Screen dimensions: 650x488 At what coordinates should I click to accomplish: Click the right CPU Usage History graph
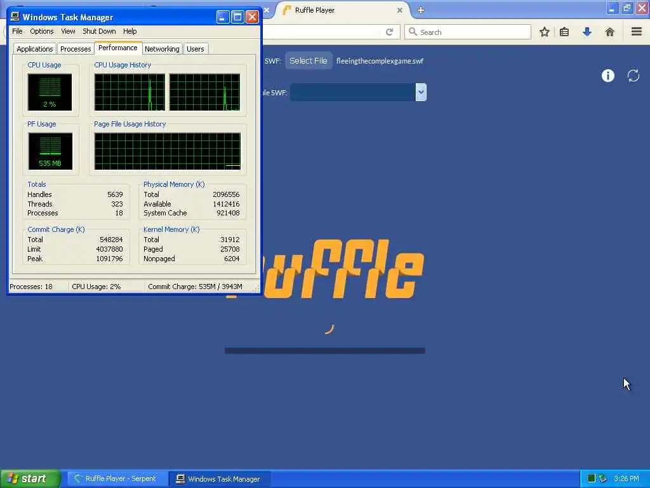point(205,92)
